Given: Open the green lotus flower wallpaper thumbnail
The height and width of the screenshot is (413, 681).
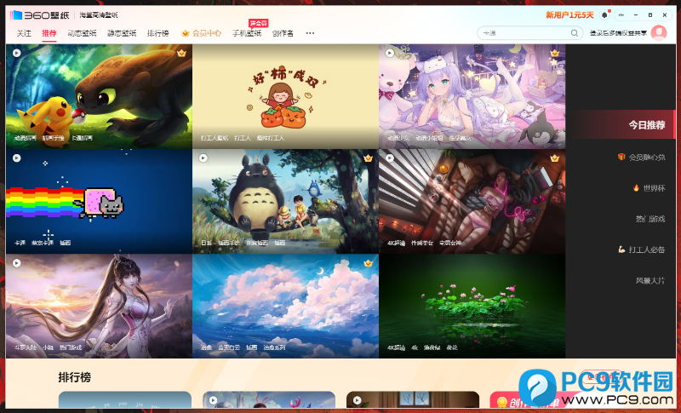Looking at the screenshot, I should (x=472, y=307).
